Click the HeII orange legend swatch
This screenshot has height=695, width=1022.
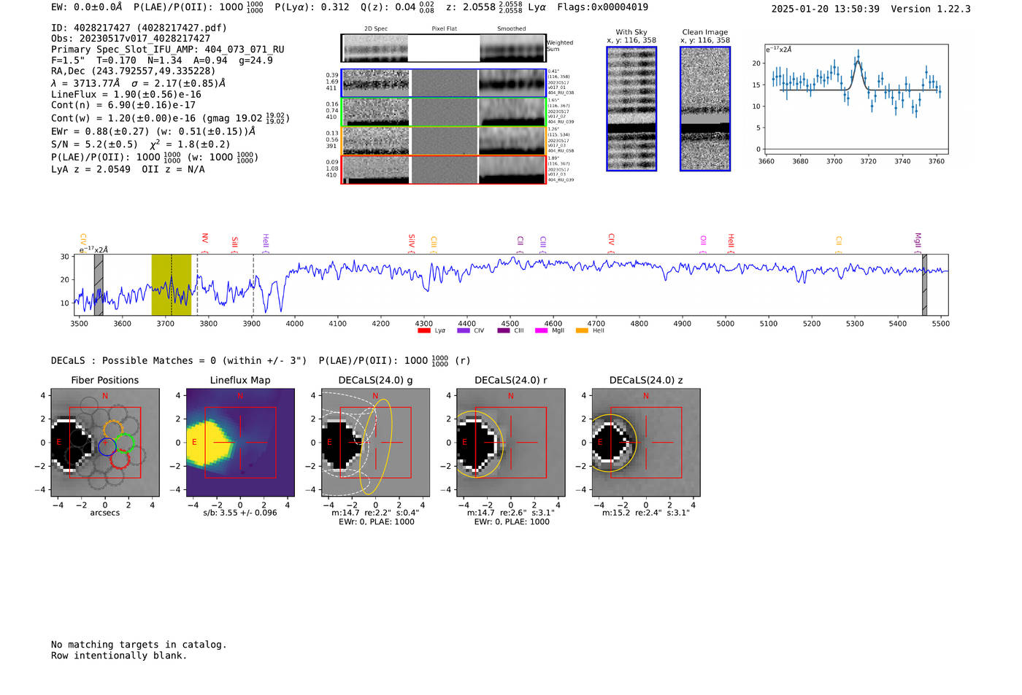[x=582, y=331]
